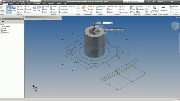Screen dimensions: 180x101
Task: Open the View ribbon tab
Action: coord(29,4)
